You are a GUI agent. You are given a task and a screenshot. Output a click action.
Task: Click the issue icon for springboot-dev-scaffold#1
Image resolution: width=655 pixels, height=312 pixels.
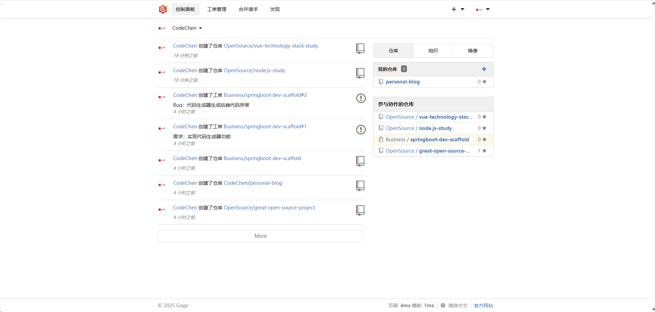point(361,130)
